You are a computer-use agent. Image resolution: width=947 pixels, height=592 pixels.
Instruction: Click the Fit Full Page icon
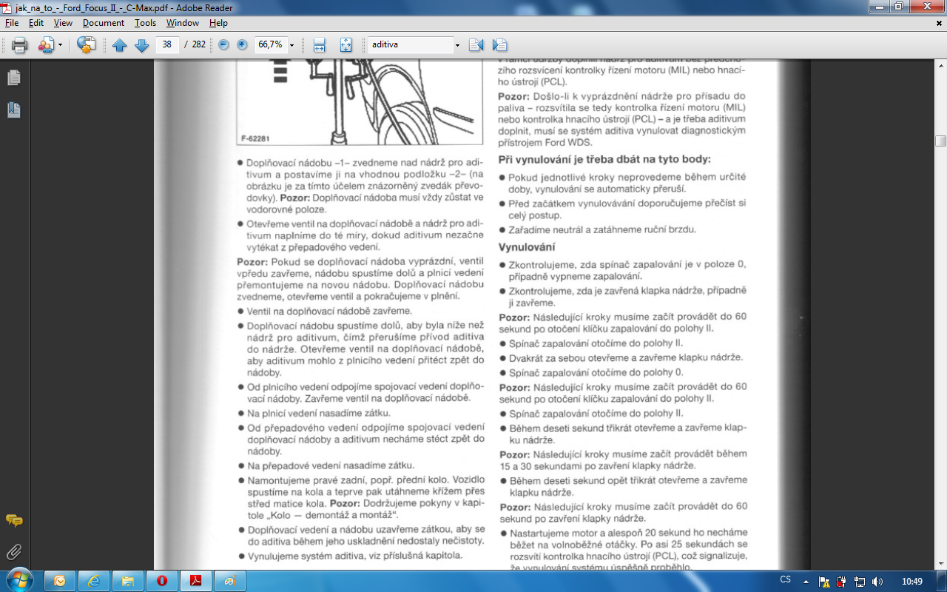coord(346,45)
